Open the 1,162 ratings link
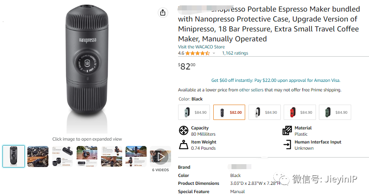 click(x=235, y=53)
